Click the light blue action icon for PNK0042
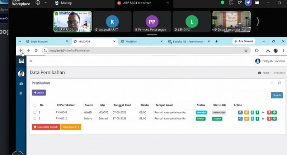287x155 pixels. [x=252, y=112]
